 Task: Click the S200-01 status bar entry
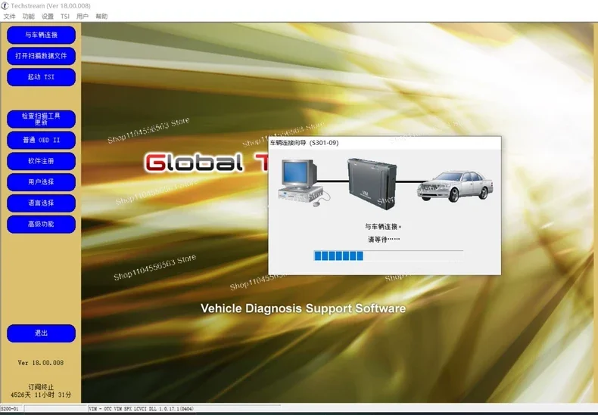(9, 408)
